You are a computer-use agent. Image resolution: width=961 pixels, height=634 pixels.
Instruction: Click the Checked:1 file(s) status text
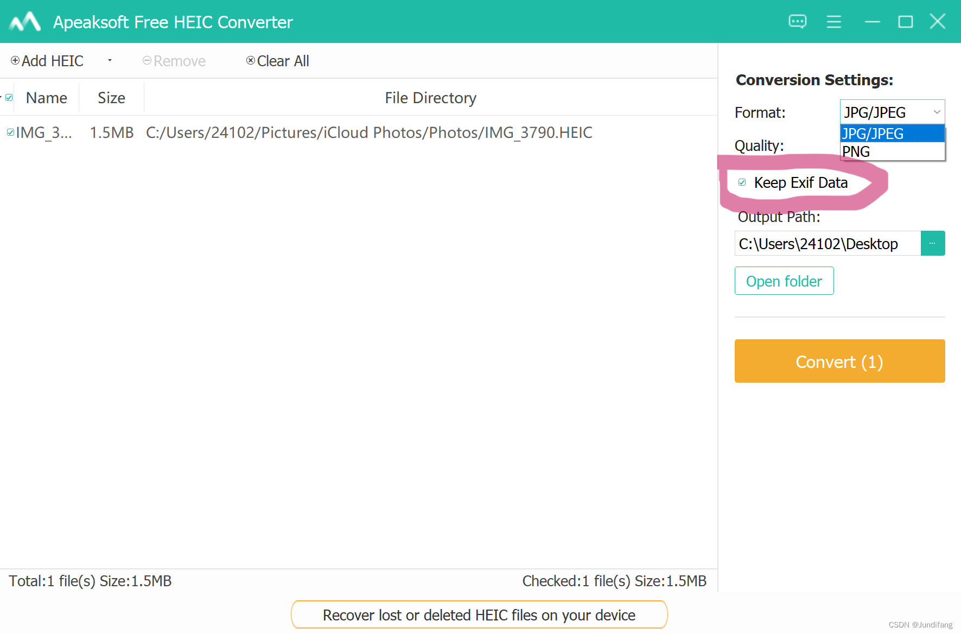pos(614,581)
